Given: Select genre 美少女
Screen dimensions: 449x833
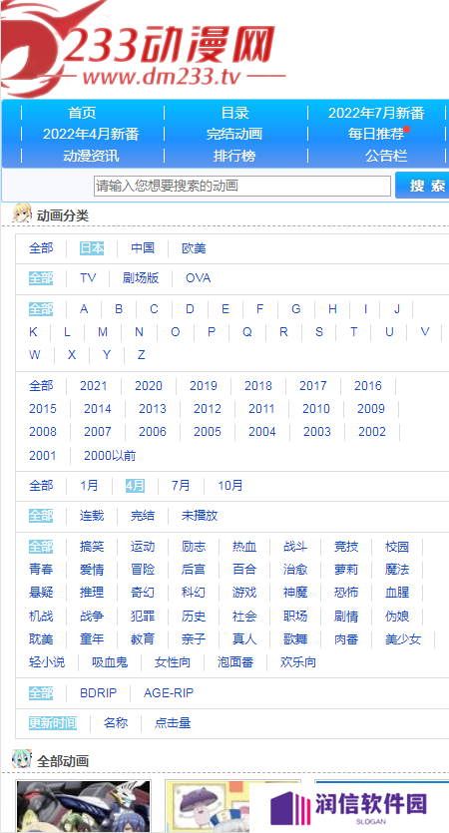Looking at the screenshot, I should (403, 639).
